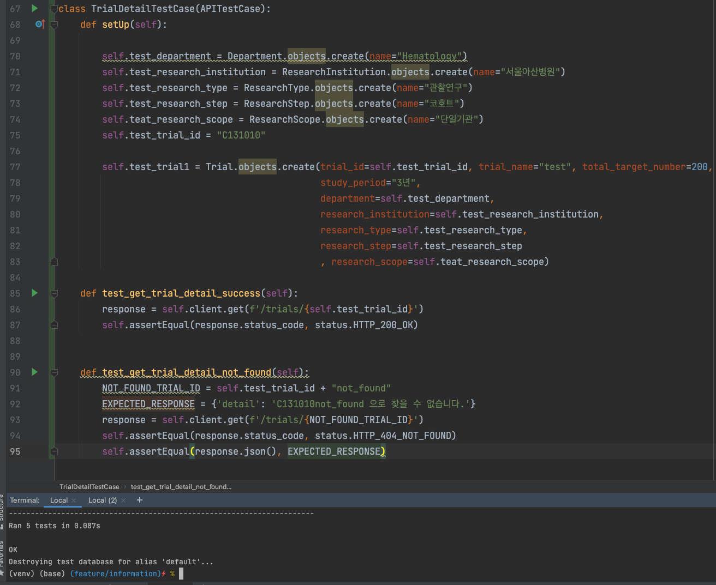Run all tests via gutter play icon on line 67
716x585 pixels.
(34, 8)
